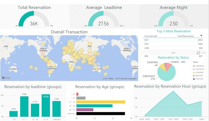Sort table by Total Reservation header
Viewport: 209px width, 121px height.
[x=185, y=36]
